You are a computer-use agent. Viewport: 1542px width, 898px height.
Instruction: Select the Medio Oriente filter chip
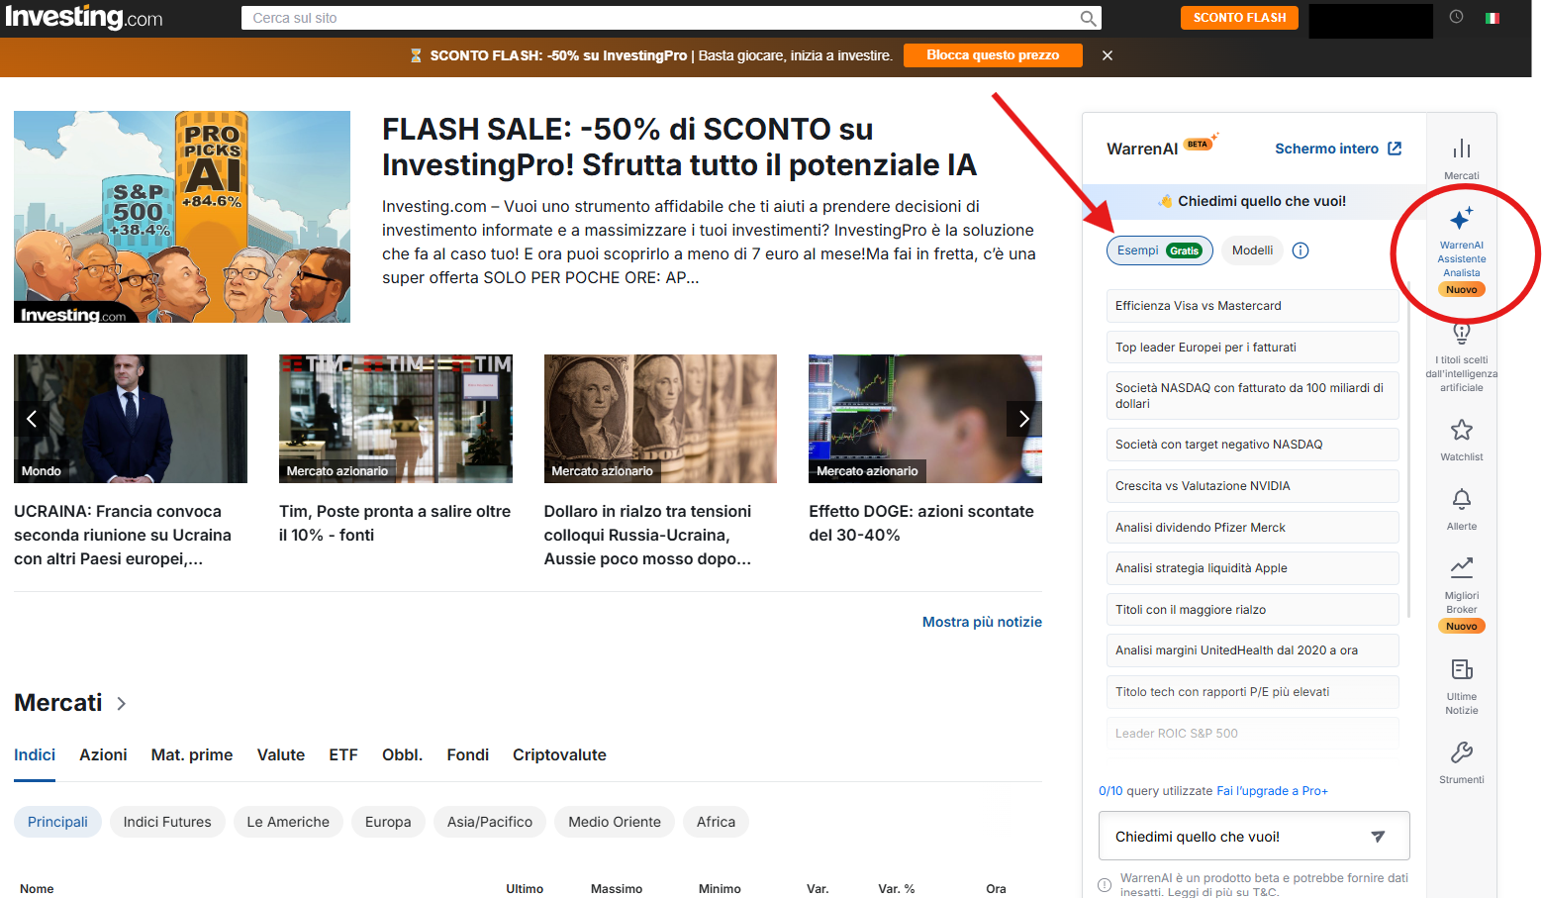pos(615,822)
